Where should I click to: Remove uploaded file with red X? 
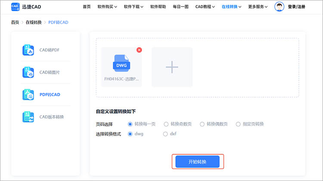click(139, 50)
